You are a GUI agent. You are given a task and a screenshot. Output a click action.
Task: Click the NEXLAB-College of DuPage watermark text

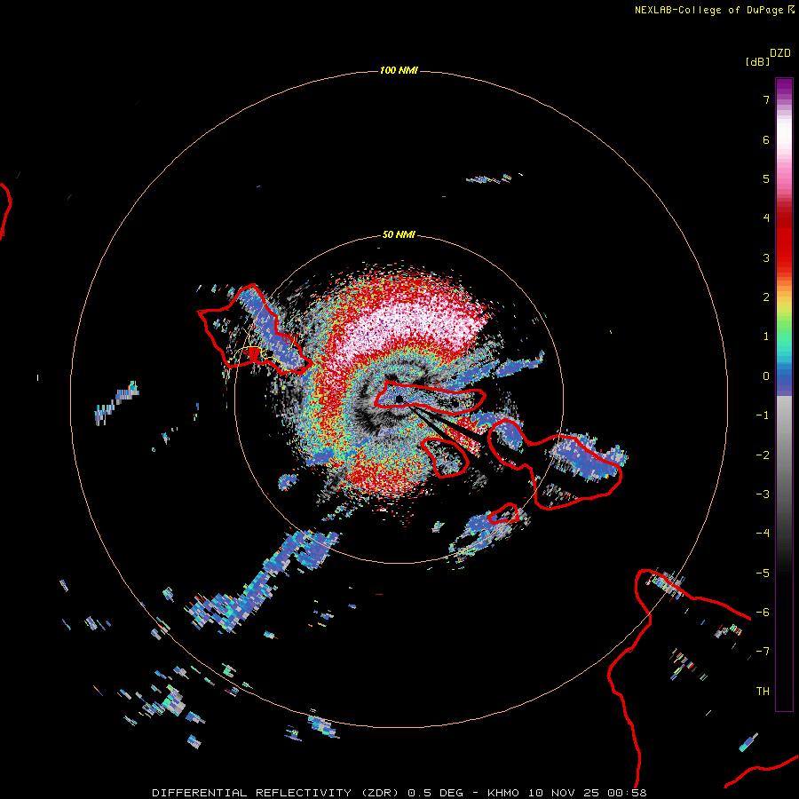[x=715, y=10]
